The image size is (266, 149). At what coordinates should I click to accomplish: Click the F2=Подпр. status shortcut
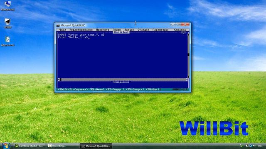(115, 89)
